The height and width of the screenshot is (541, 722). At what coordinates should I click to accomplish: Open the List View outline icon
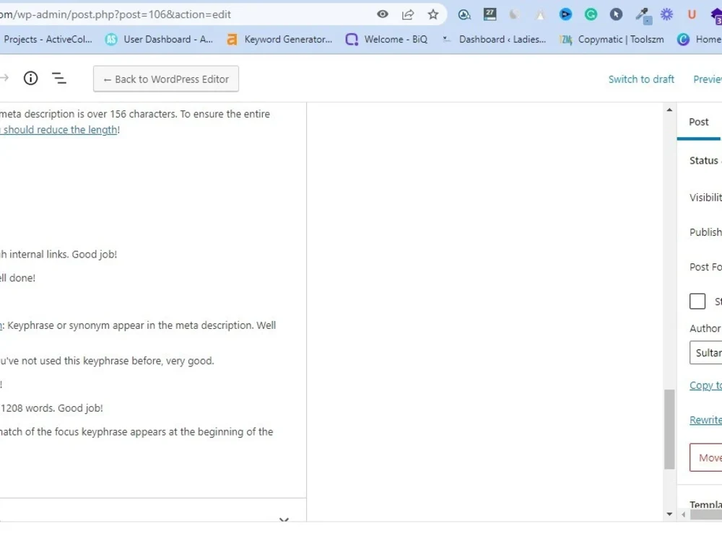pyautogui.click(x=59, y=78)
